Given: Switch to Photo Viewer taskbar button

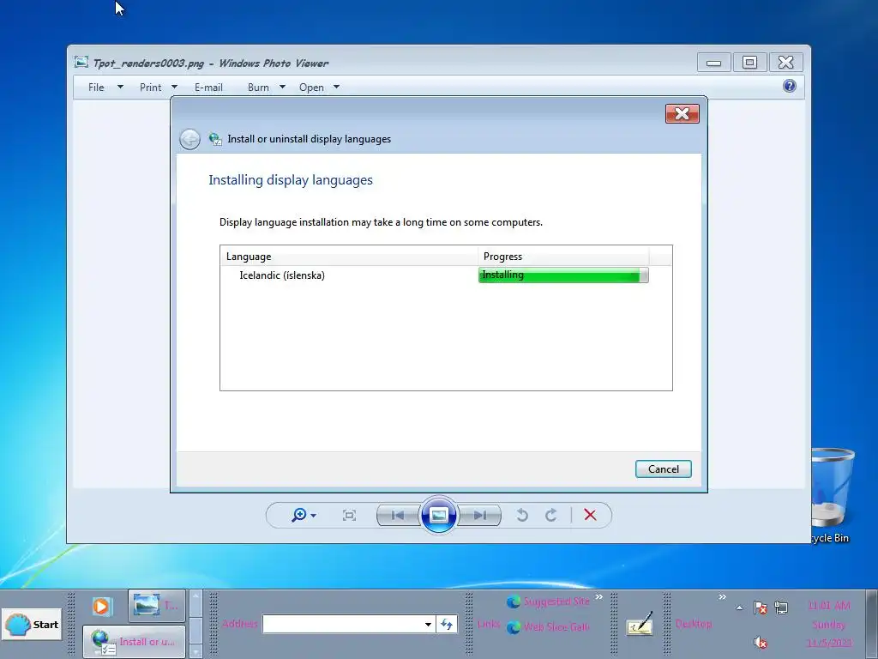Looking at the screenshot, I should 157,606.
